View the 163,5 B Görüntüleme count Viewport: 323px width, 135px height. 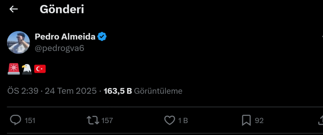(x=143, y=91)
